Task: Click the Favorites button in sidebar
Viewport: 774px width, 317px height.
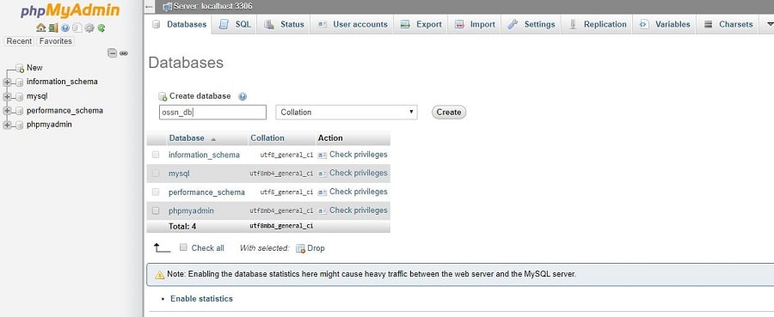Action: click(55, 41)
